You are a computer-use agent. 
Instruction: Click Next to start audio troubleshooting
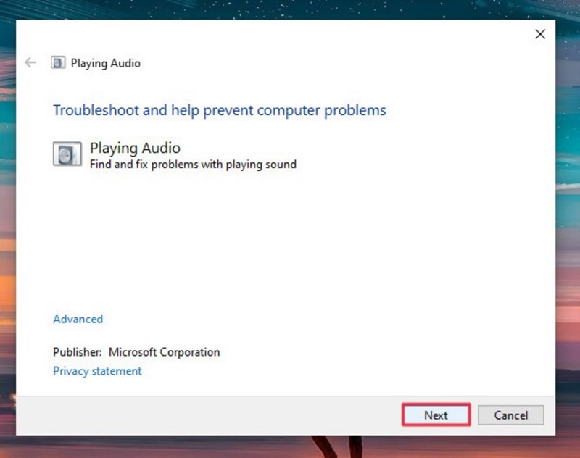(x=436, y=415)
